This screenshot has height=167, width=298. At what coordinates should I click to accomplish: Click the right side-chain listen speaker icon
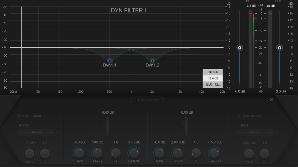tap(277, 132)
